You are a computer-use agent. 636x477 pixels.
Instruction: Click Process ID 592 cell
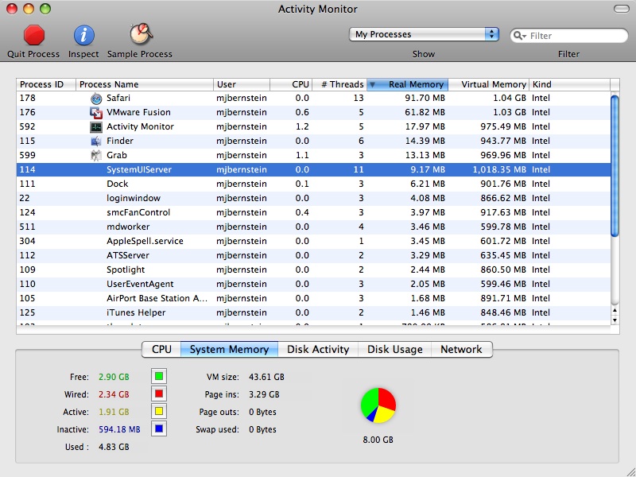coord(28,126)
